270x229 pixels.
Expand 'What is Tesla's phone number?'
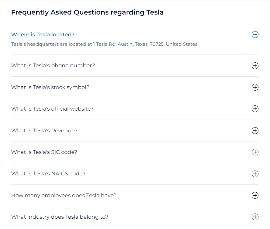(53, 65)
